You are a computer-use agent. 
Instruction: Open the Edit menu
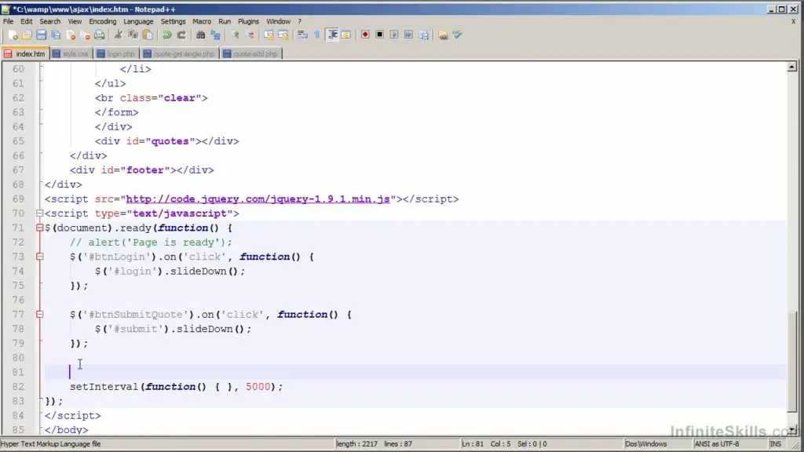26,21
